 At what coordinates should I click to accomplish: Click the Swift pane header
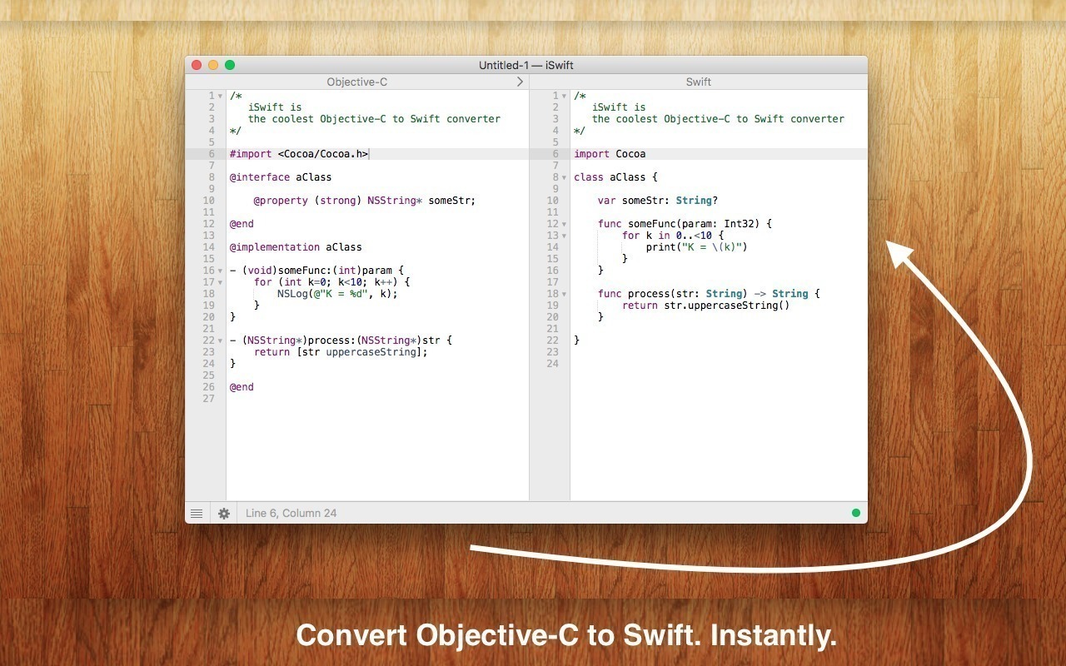pos(699,82)
